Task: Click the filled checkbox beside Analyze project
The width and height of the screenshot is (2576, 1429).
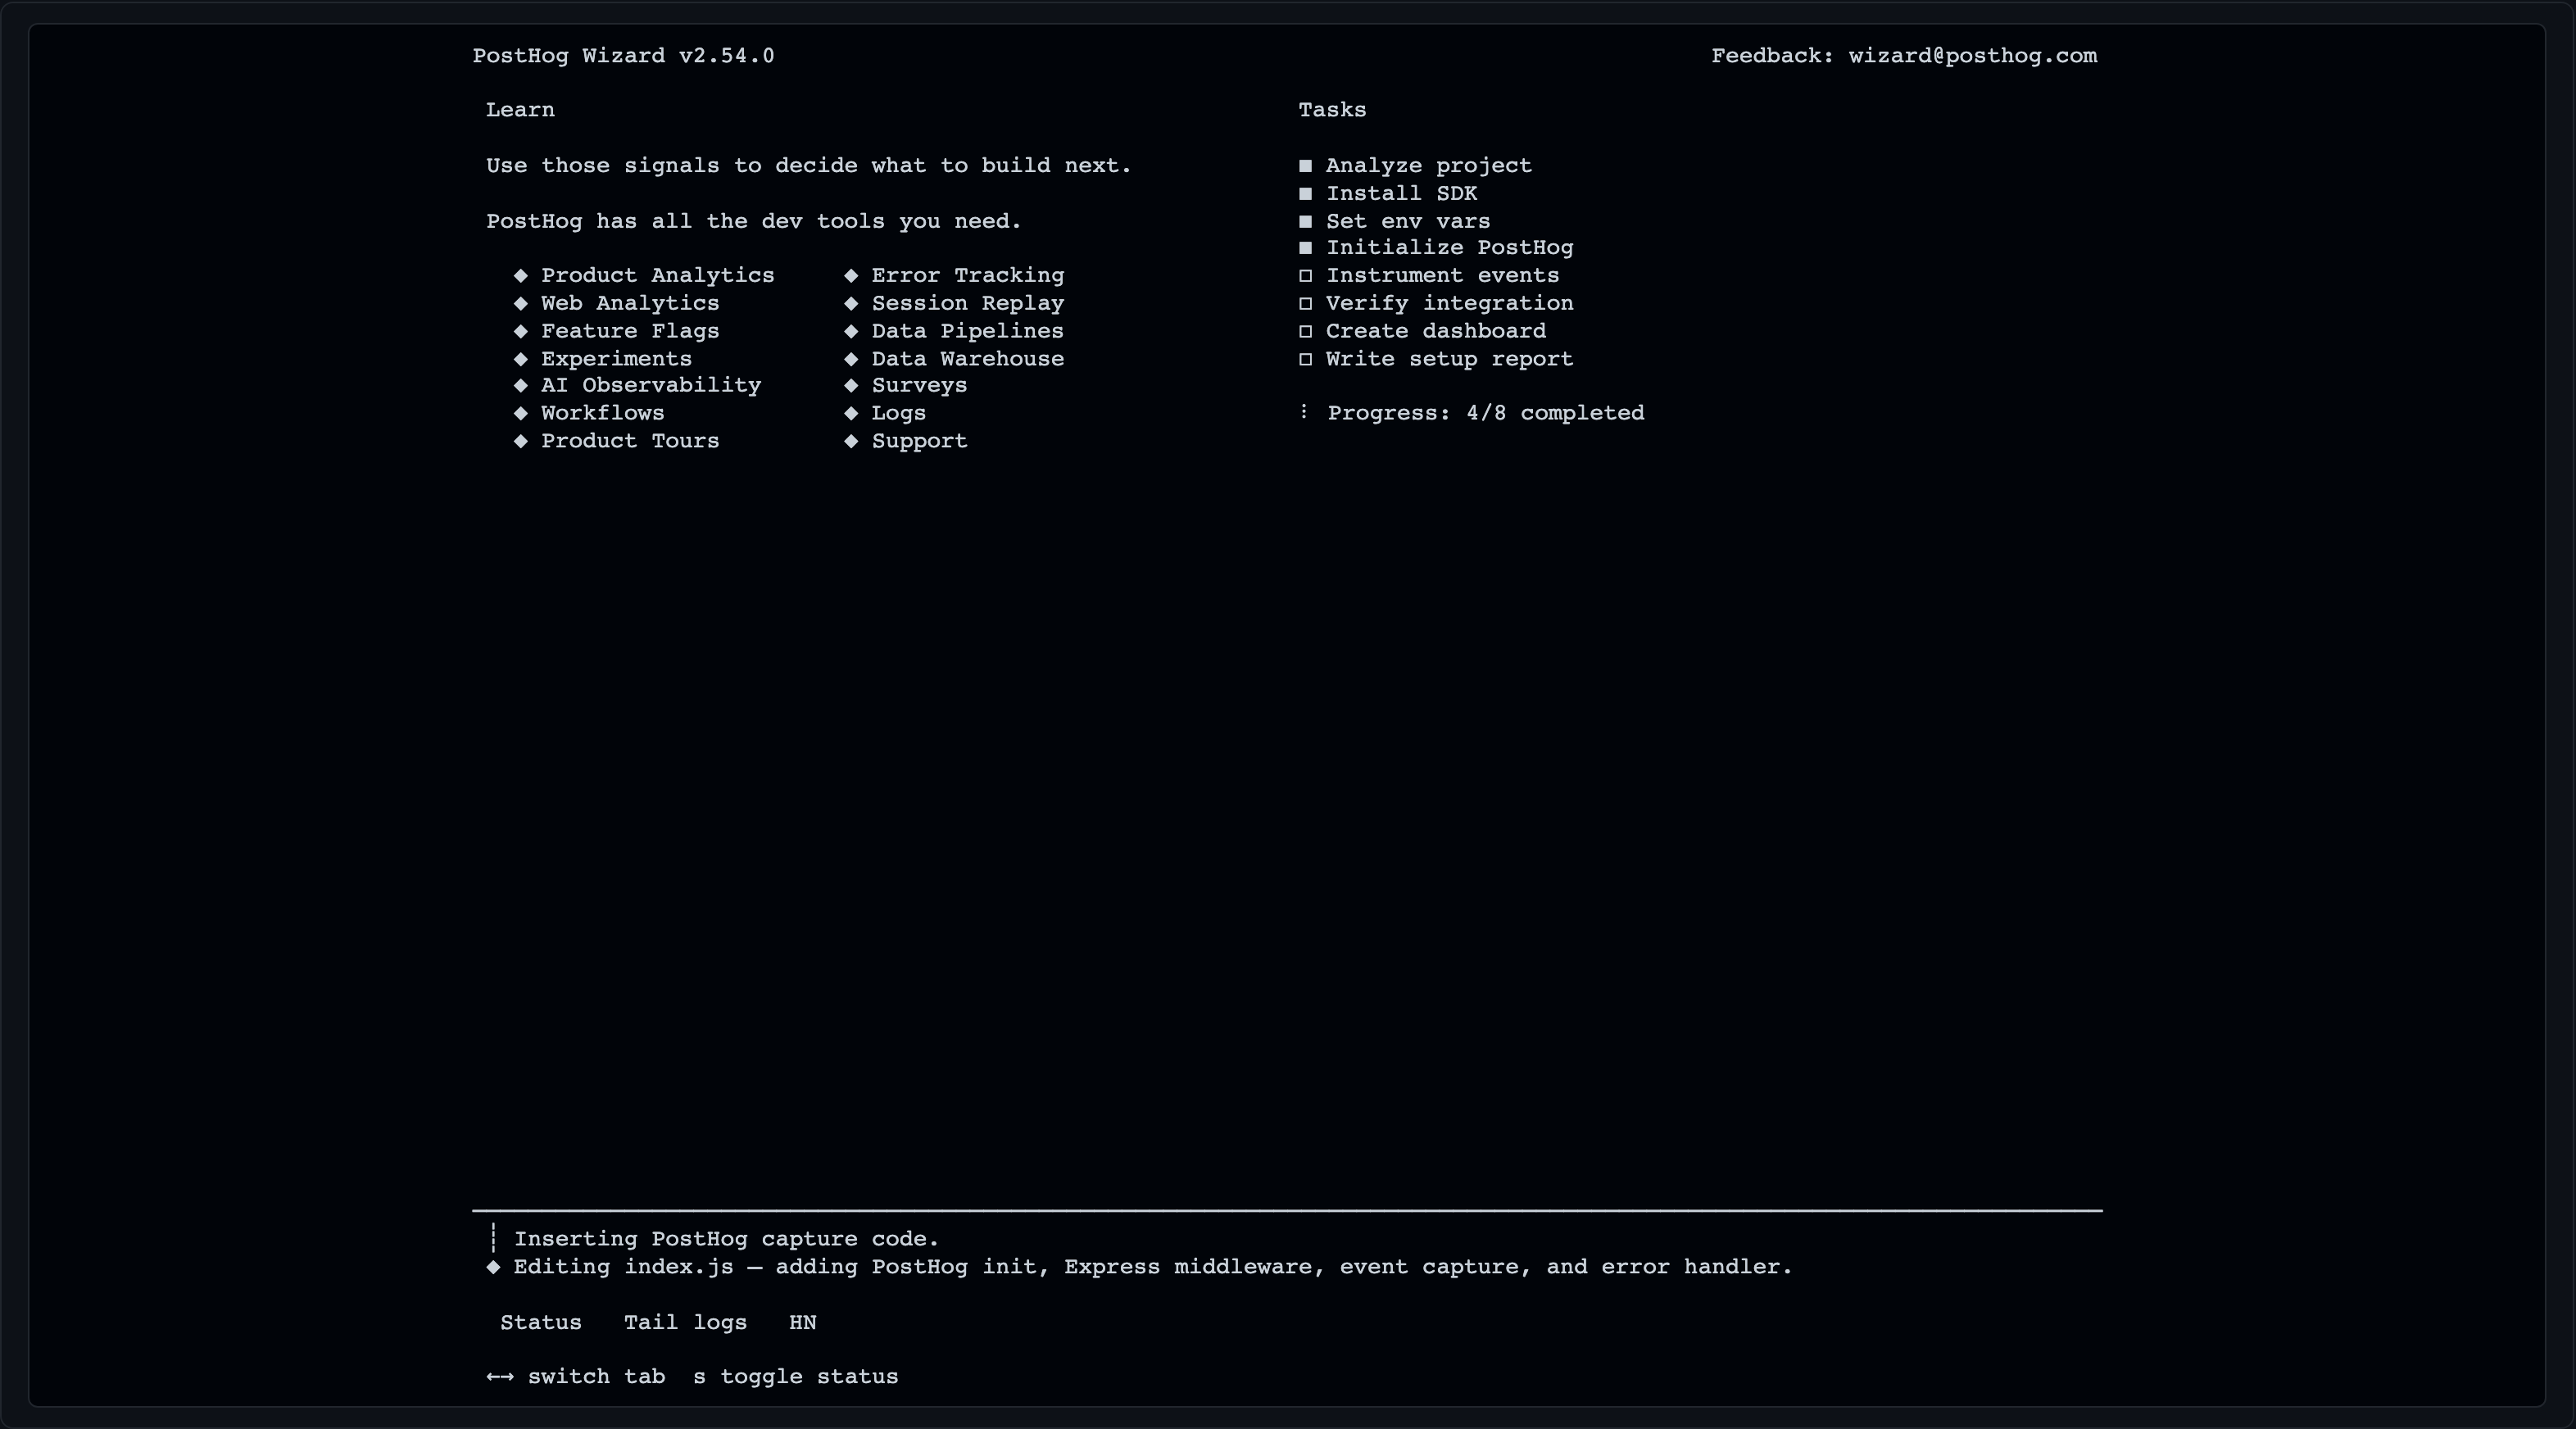Action: click(x=1305, y=166)
